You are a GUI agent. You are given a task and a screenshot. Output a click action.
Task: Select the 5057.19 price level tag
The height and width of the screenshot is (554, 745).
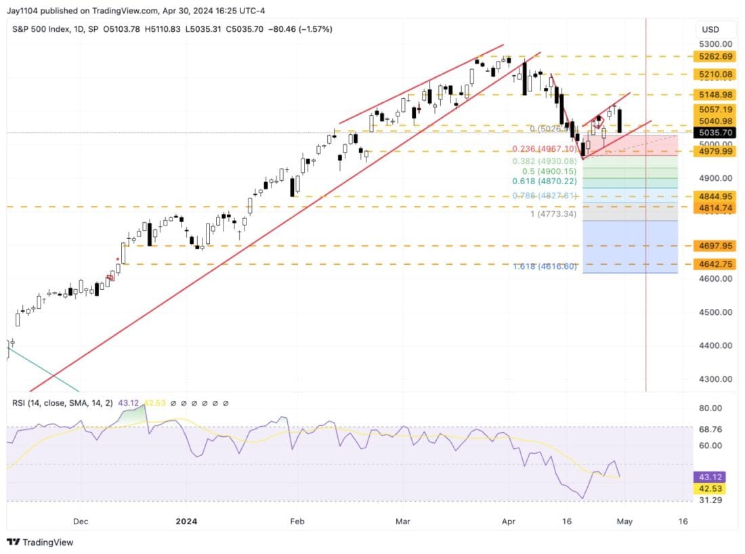tap(715, 109)
